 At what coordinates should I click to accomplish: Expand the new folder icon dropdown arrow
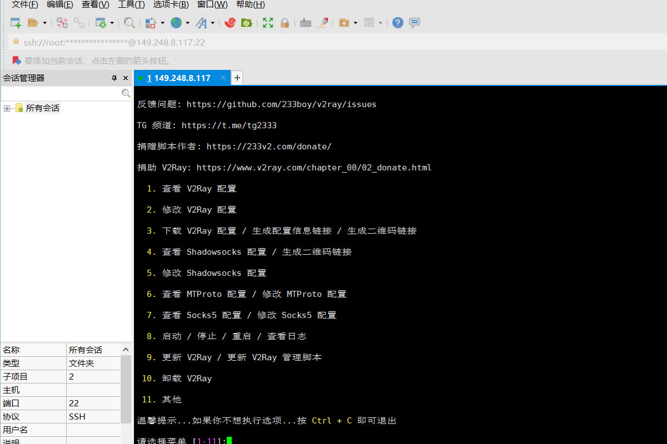pyautogui.click(x=355, y=23)
